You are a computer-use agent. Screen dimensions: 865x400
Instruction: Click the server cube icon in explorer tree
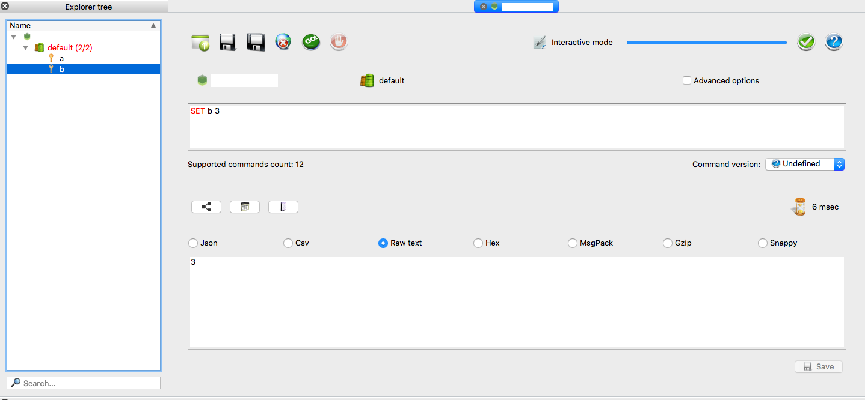[27, 37]
